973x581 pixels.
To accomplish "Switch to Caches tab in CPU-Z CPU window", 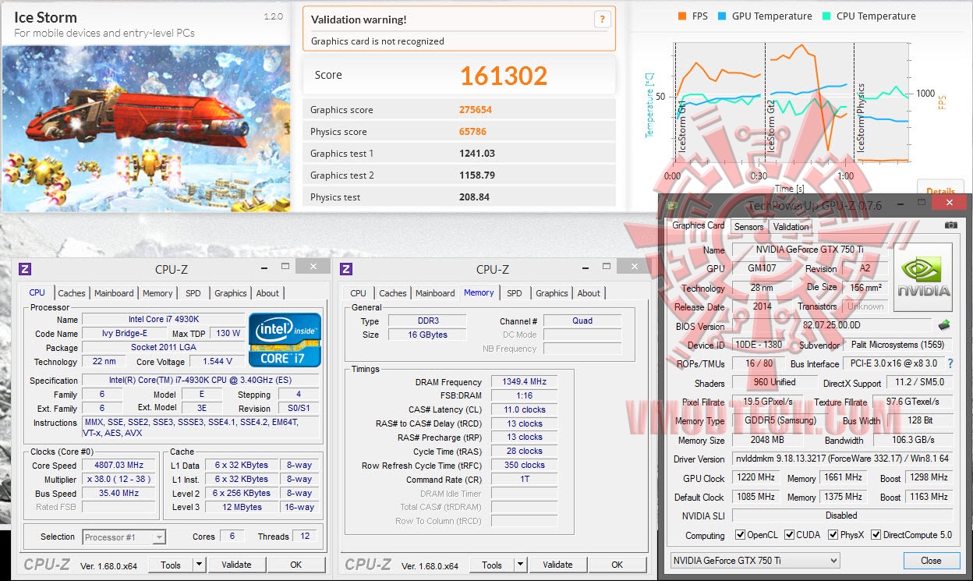I will [72, 293].
